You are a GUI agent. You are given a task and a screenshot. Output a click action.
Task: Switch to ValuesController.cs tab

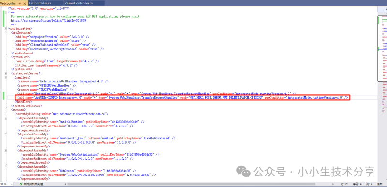[79, 3]
